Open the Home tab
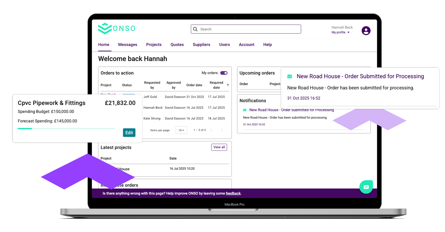The height and width of the screenshot is (232, 445). 104,45
